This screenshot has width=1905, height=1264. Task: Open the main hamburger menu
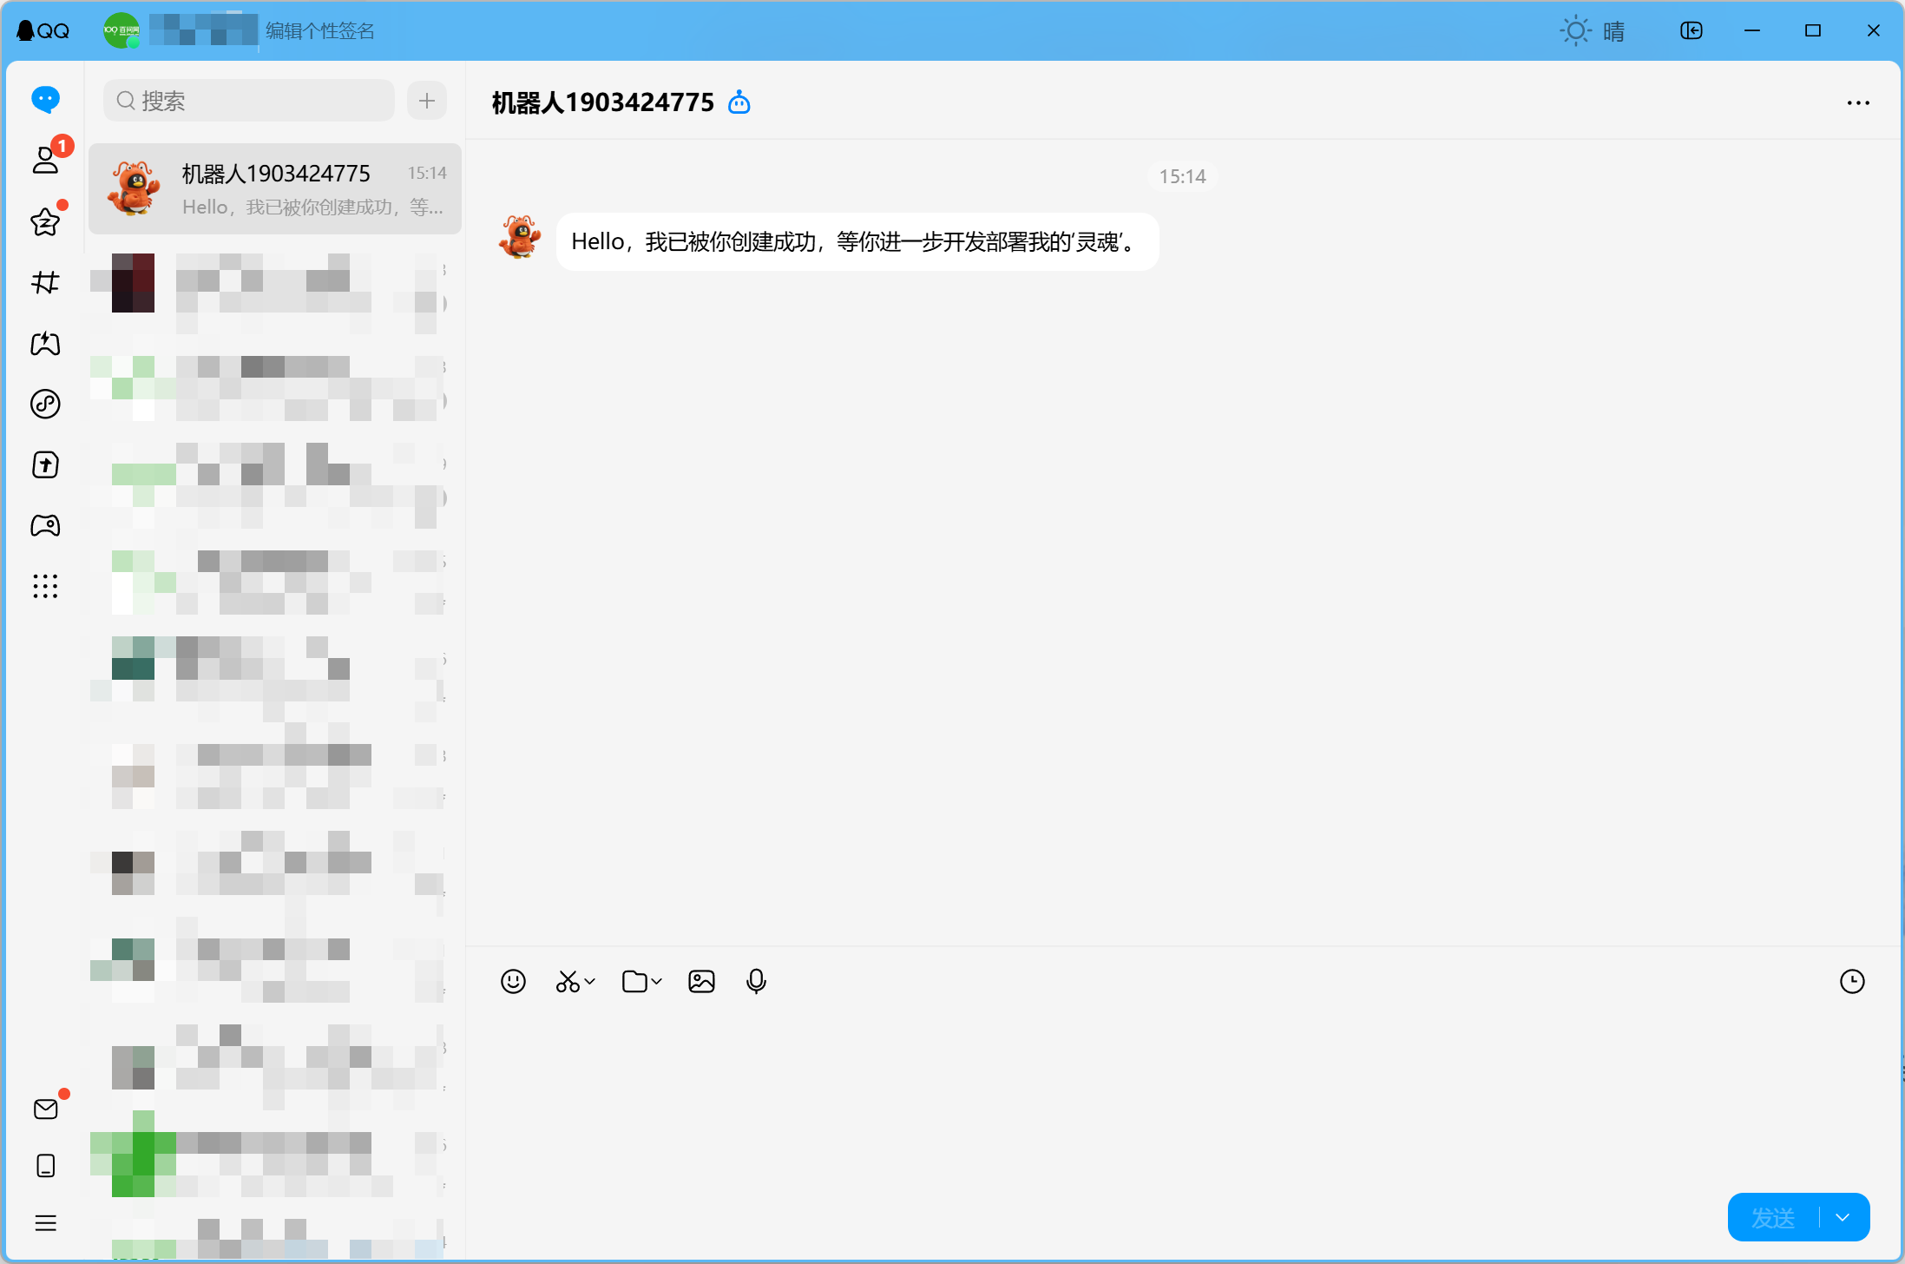coord(45,1223)
